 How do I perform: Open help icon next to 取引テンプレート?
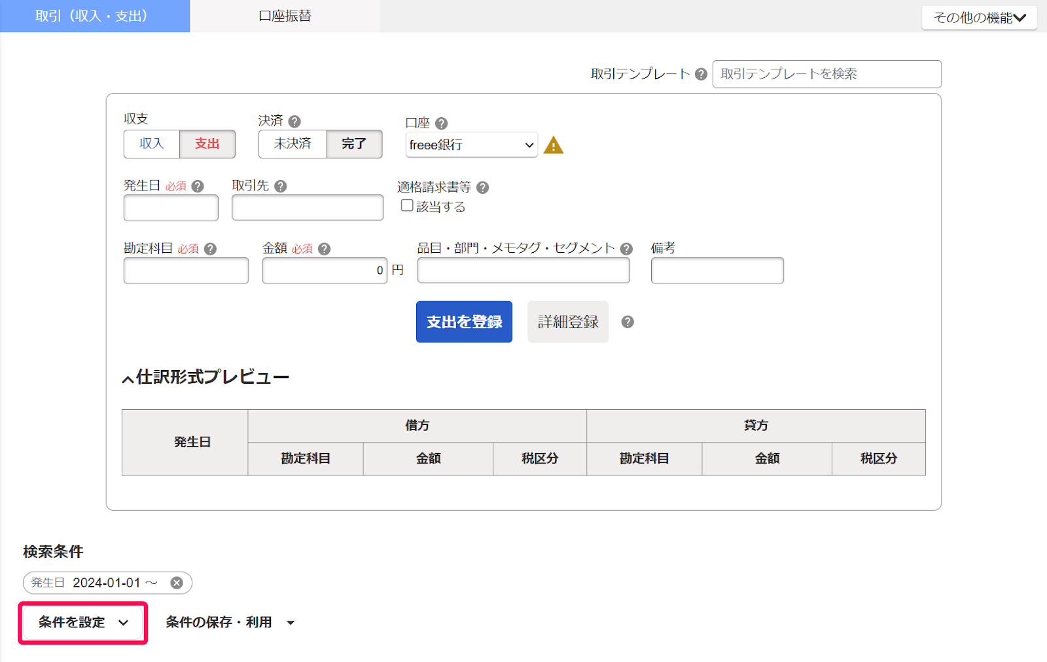701,74
